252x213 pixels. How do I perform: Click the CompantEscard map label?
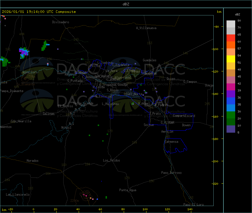184,116
